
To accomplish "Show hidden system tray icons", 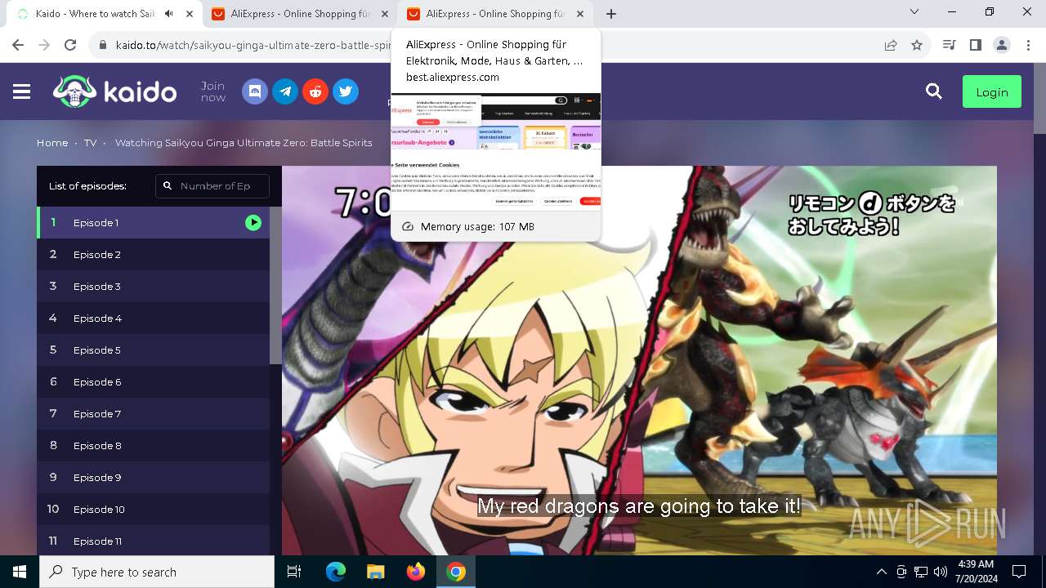I will (x=881, y=572).
